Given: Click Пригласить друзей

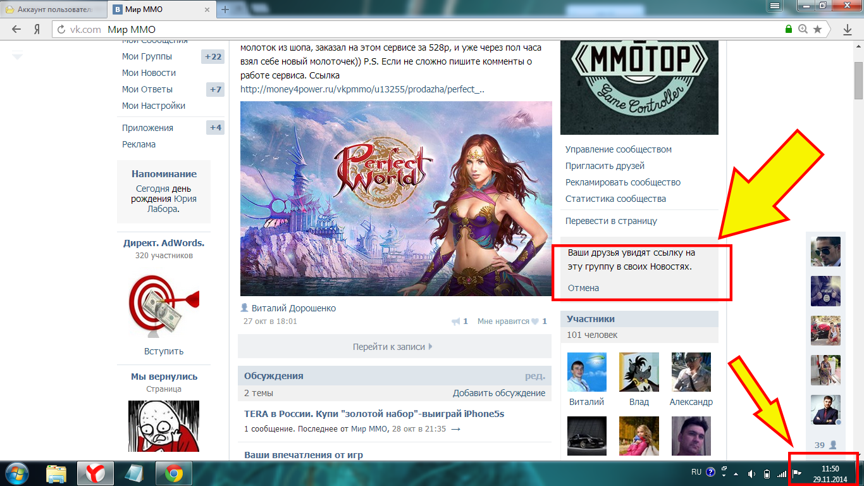Looking at the screenshot, I should tap(605, 166).
